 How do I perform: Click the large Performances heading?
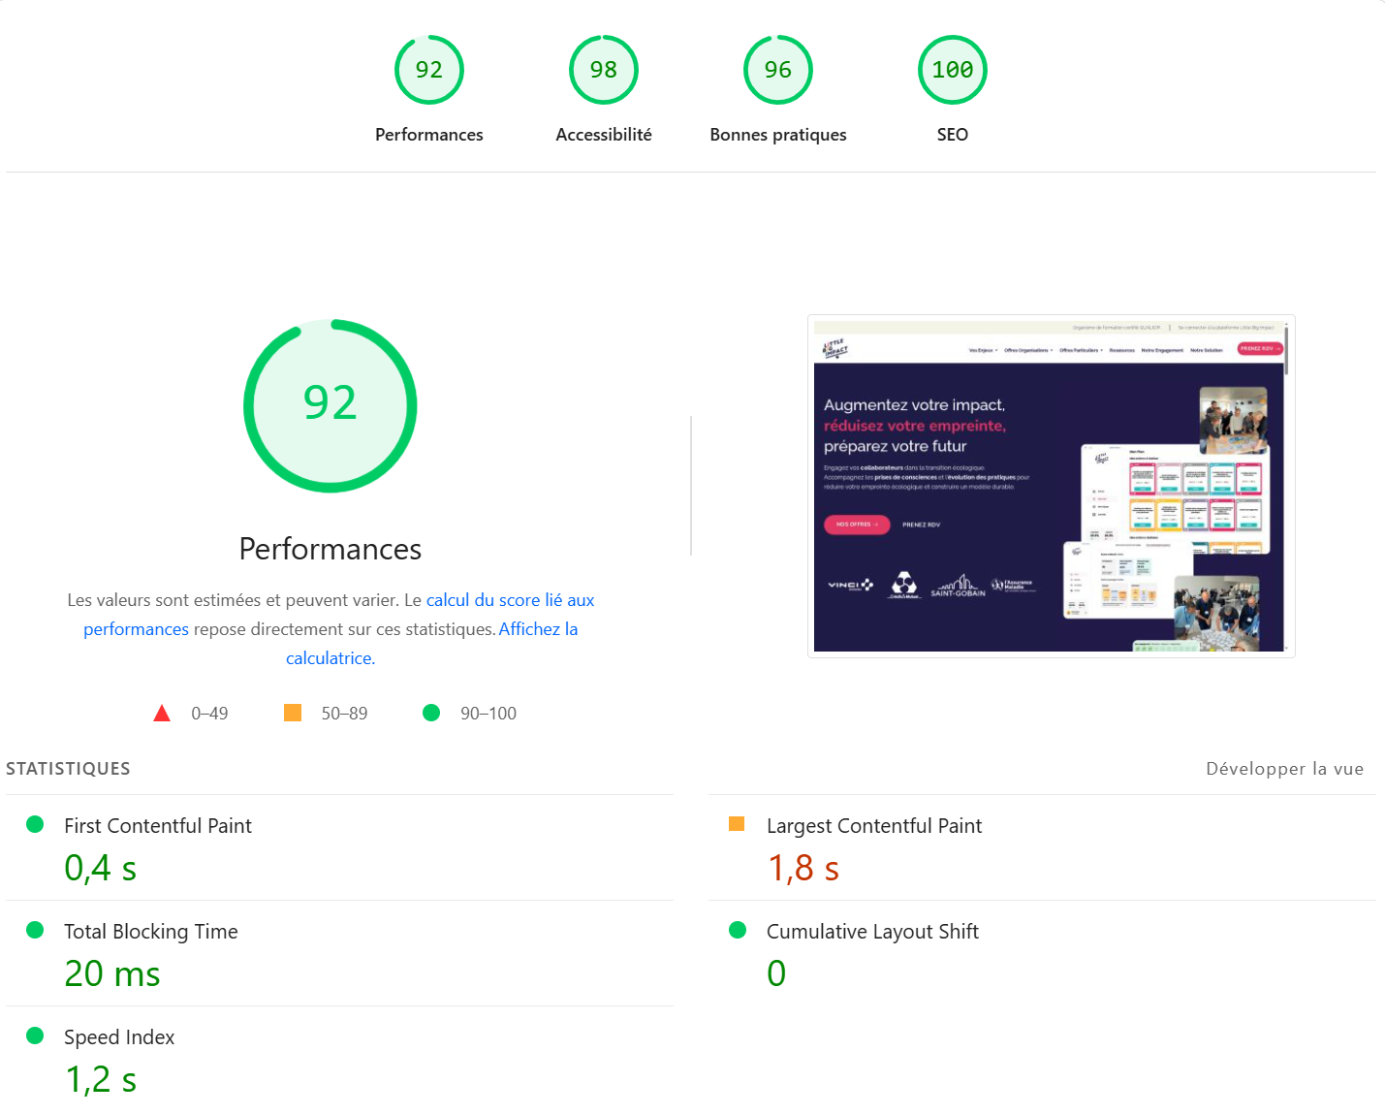pos(331,549)
